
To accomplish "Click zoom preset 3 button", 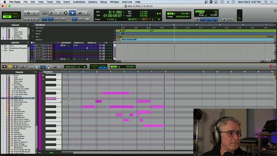I will 32,19.
